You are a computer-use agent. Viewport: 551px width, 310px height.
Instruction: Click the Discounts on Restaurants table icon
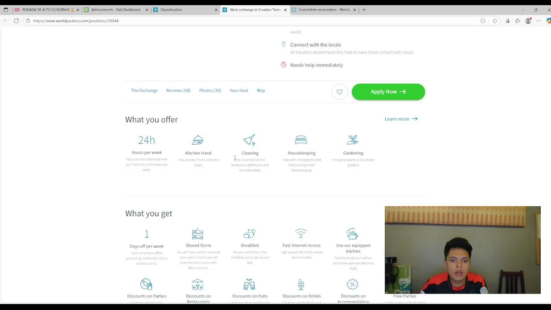[198, 285]
